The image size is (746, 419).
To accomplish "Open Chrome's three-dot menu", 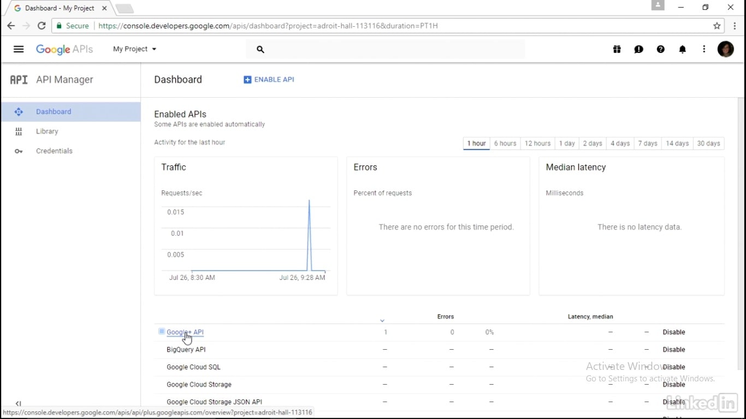I will [x=736, y=26].
